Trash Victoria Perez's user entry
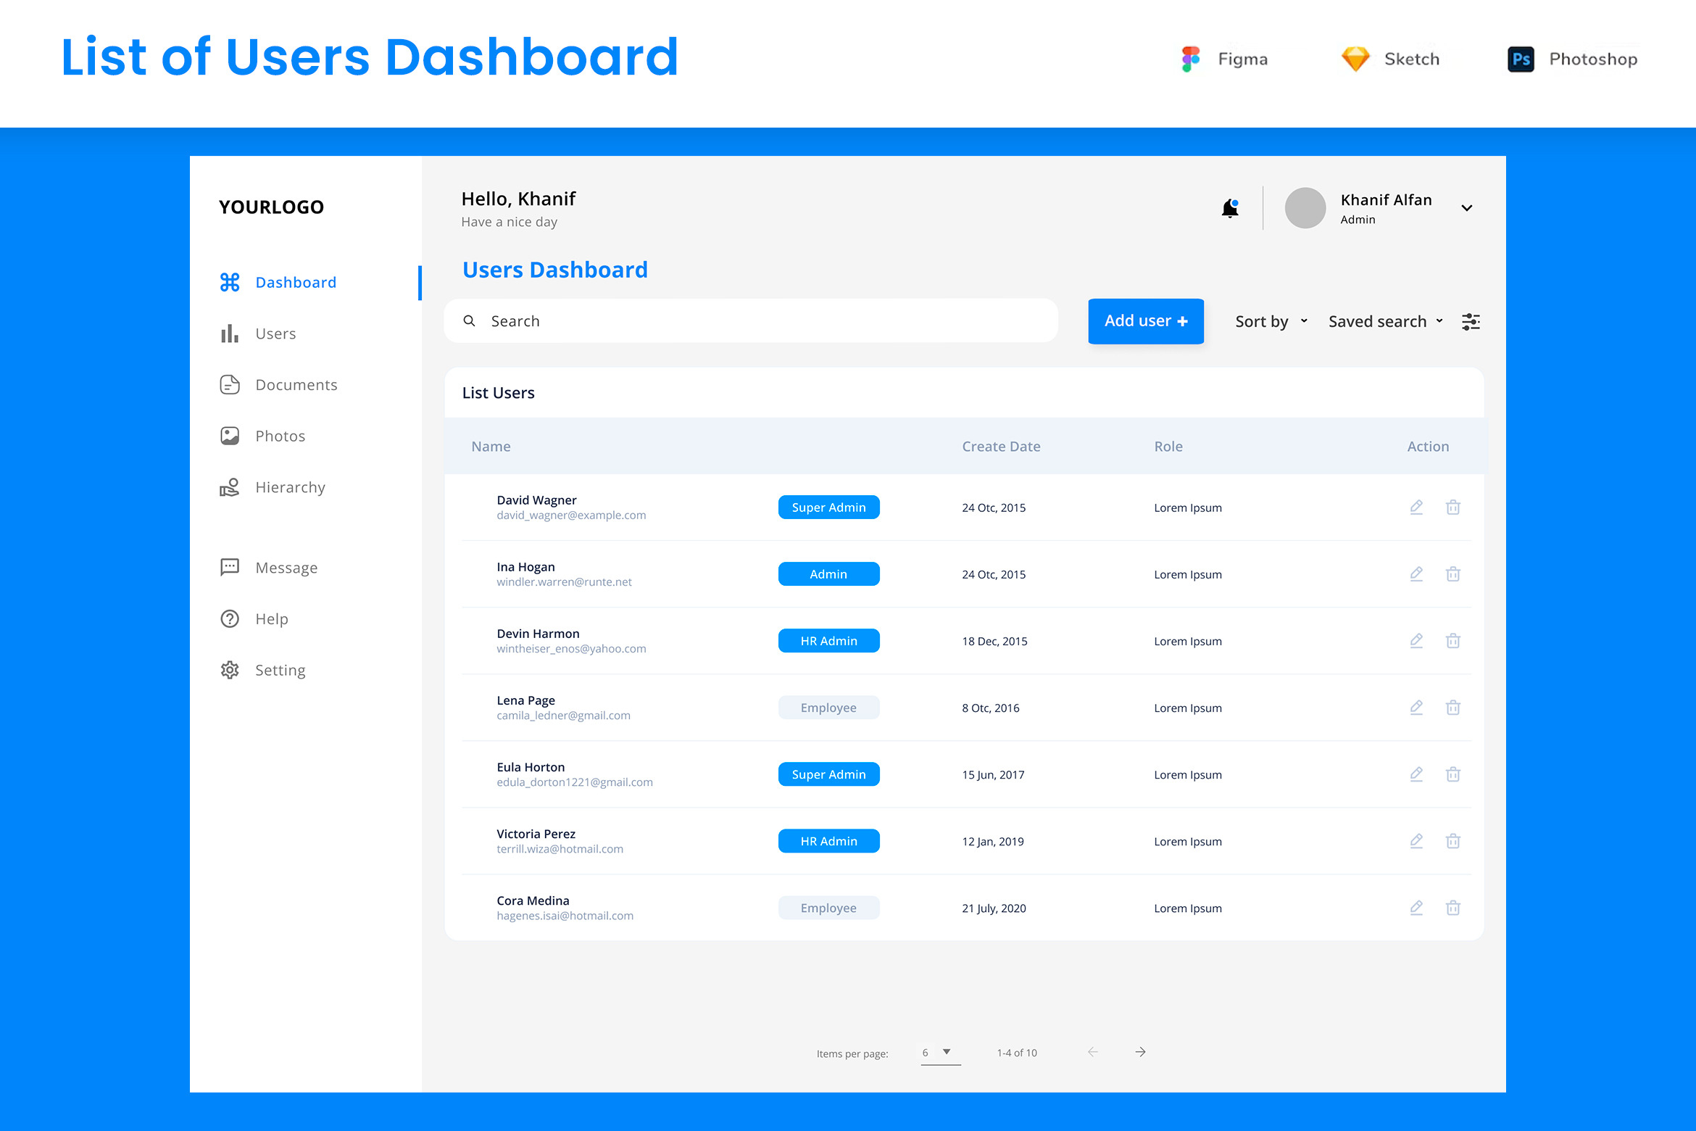Image resolution: width=1696 pixels, height=1131 pixels. tap(1452, 841)
